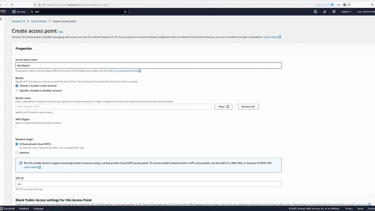Expand the user1 account dropdown
375x211 pixels.
[366, 12]
